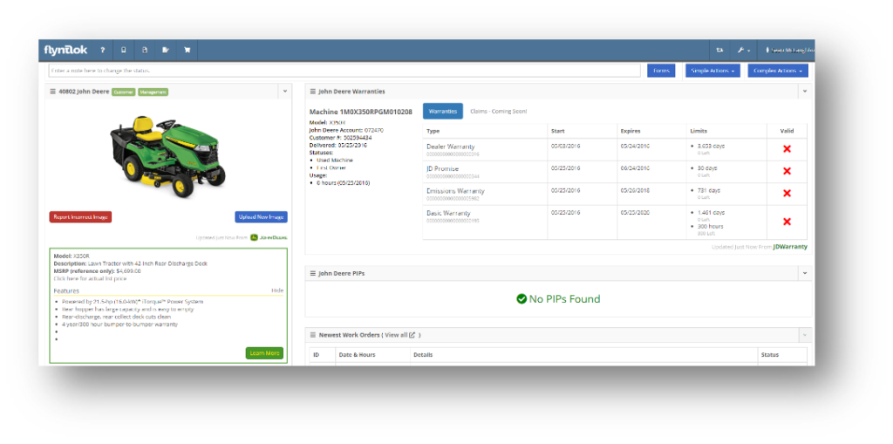Open the Simple Actions dropdown
Screen dimensions: 893x444
click(x=712, y=71)
